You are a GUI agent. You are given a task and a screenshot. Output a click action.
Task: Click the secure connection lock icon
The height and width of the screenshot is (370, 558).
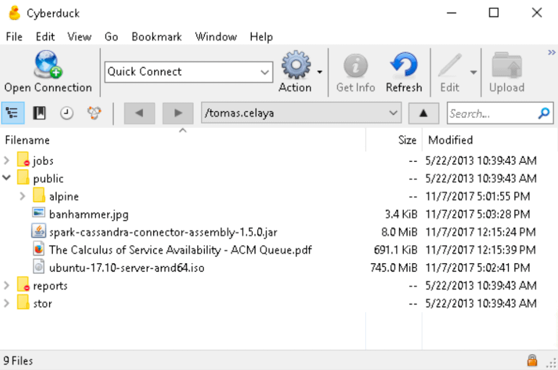(x=532, y=360)
